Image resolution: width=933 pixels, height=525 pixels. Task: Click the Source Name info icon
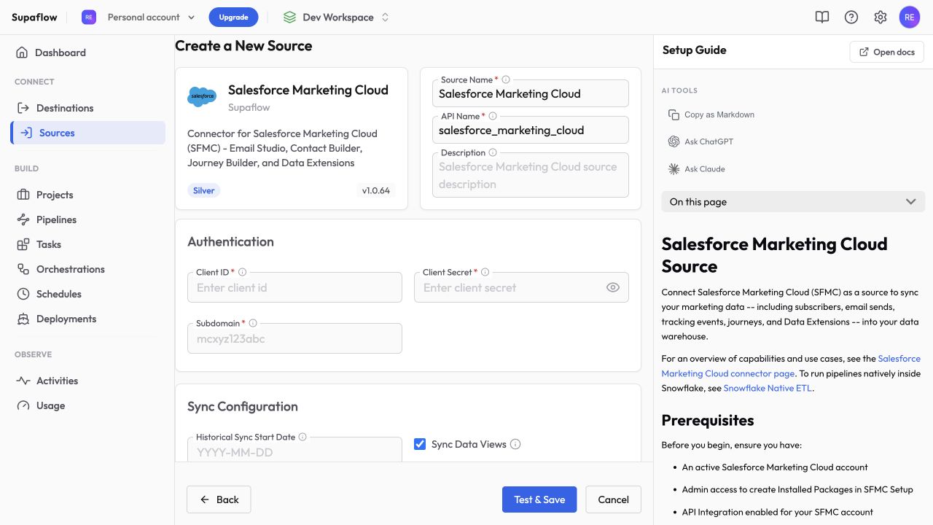pyautogui.click(x=506, y=79)
